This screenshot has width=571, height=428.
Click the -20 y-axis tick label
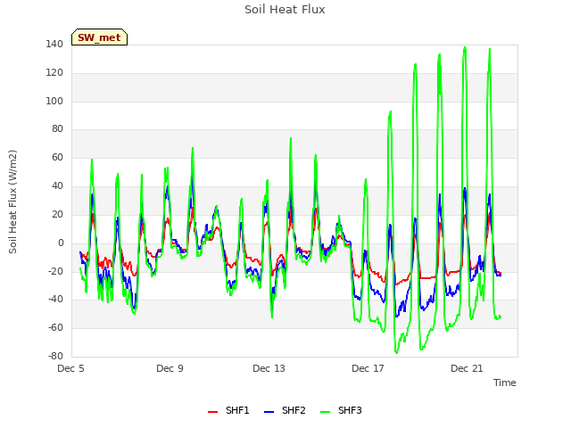point(55,271)
